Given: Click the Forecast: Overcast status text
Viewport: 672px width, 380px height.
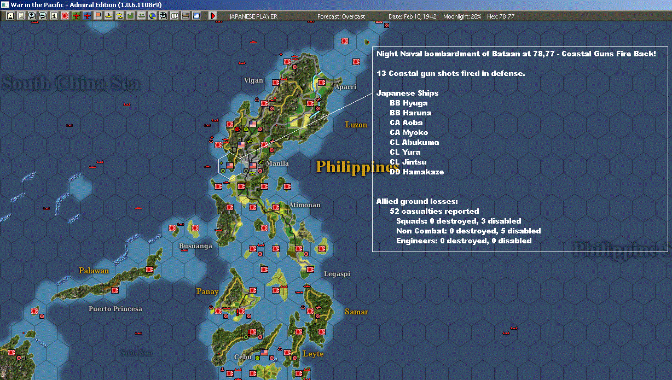Looking at the screenshot, I should [x=341, y=16].
